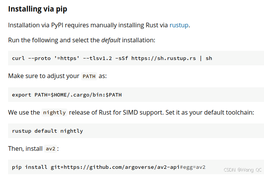The image size is (264, 175).
Task: Click the inline av2 code label
Action: [50, 149]
